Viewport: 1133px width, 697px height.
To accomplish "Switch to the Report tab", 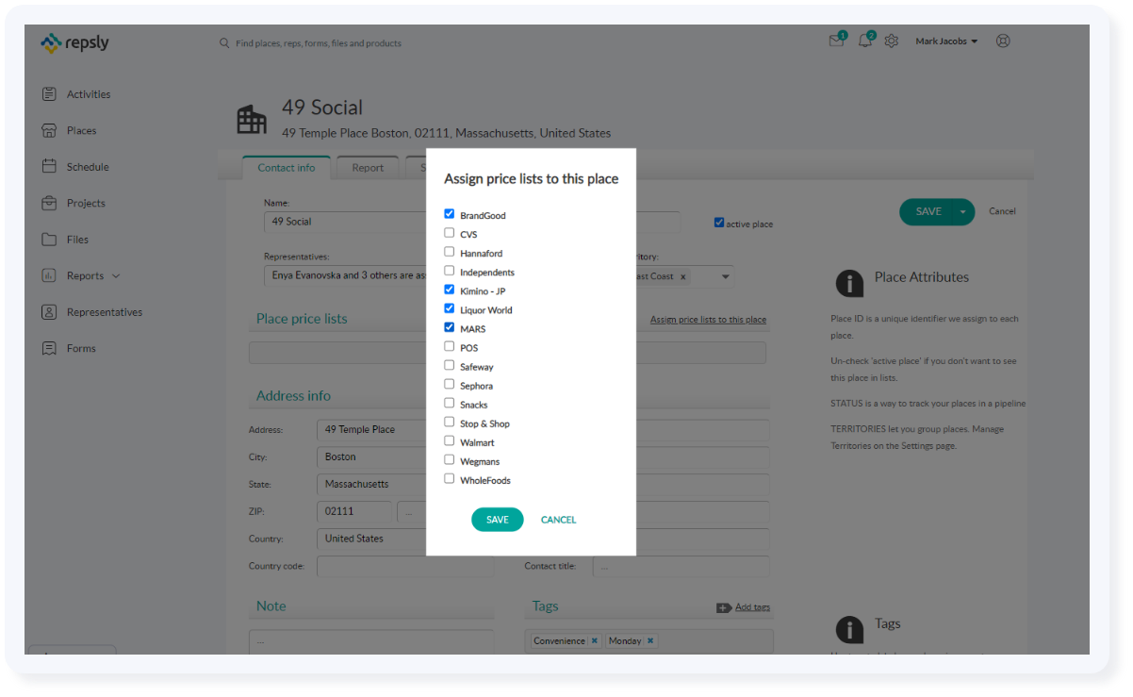I will (x=368, y=168).
